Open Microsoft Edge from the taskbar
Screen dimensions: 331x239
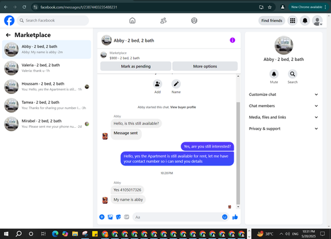55,234
